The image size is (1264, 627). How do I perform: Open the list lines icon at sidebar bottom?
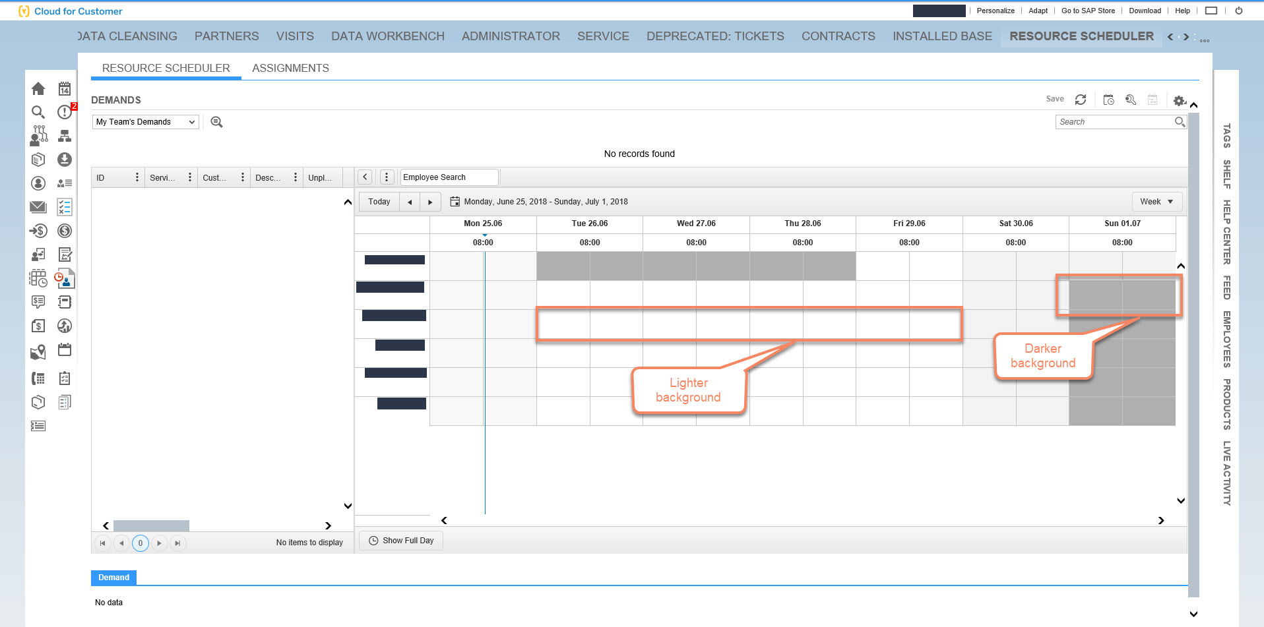click(x=38, y=426)
